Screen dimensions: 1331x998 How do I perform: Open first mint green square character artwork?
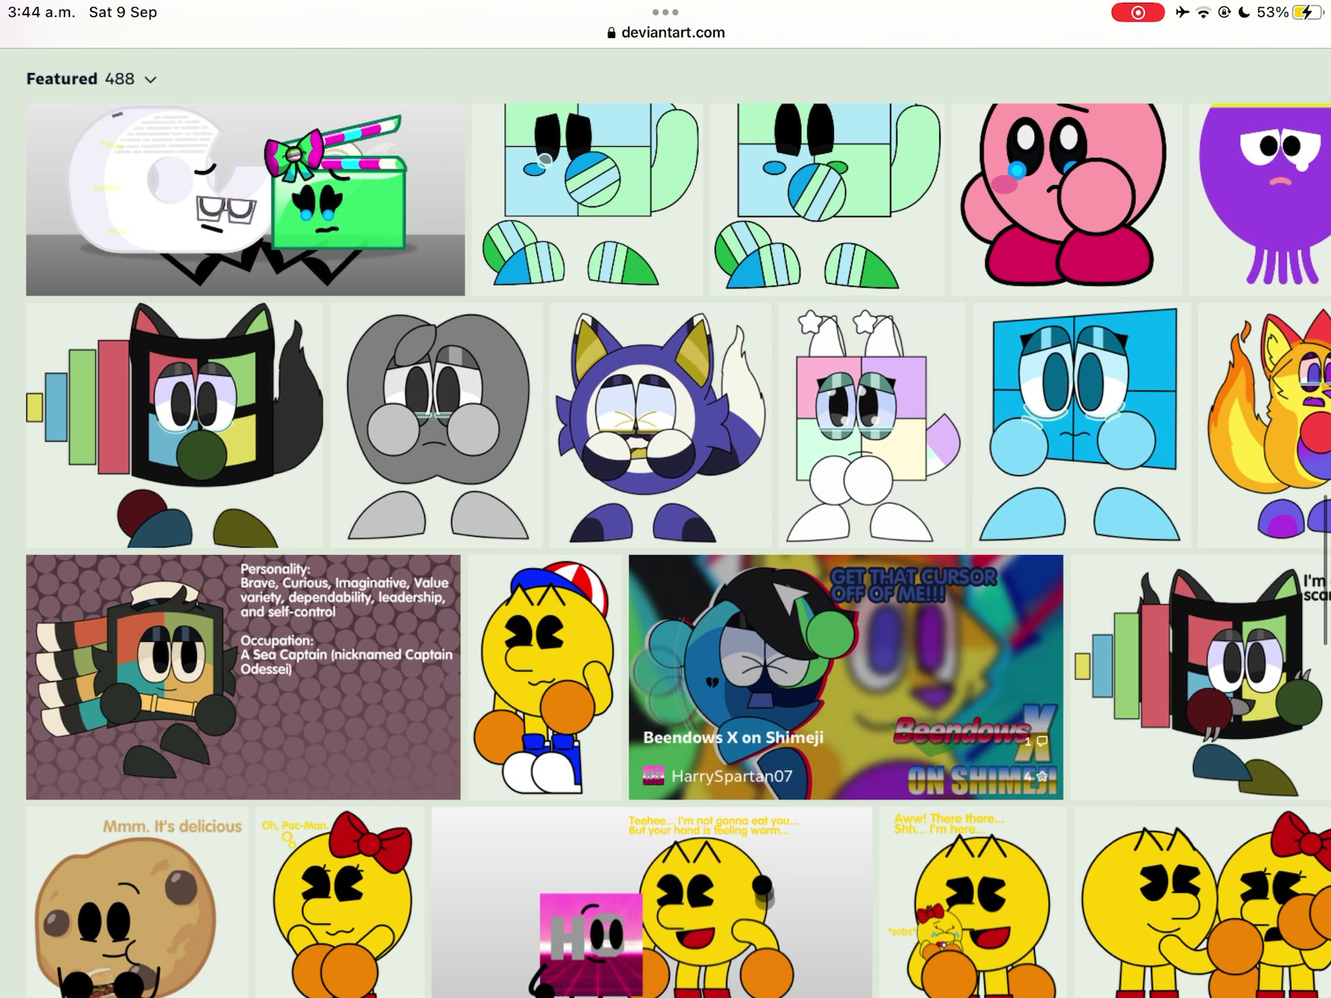pyautogui.click(x=587, y=200)
